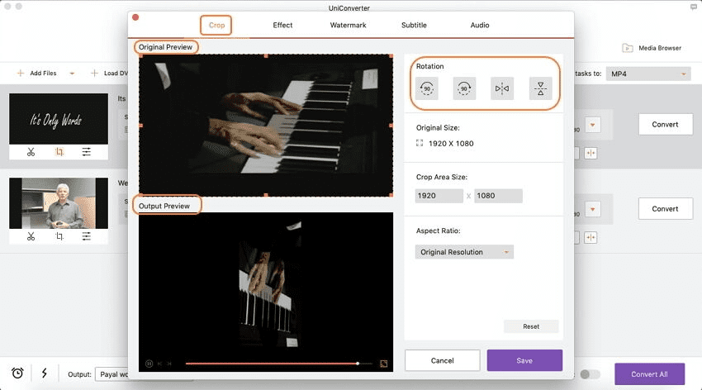The width and height of the screenshot is (702, 390).
Task: Open the scheduler alarm clock icon
Action: point(17,373)
